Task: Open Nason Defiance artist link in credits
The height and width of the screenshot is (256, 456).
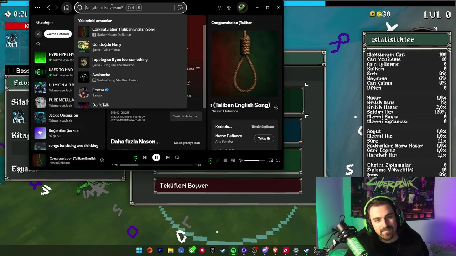Action: coord(228,136)
